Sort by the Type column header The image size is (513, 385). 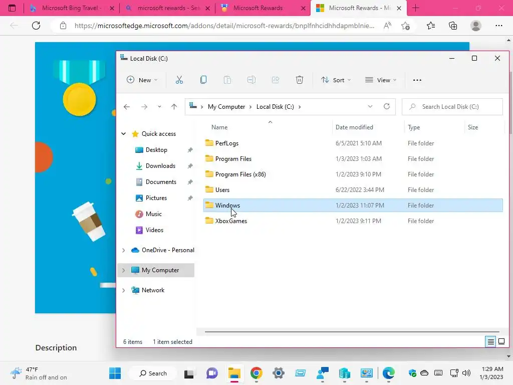(x=414, y=127)
